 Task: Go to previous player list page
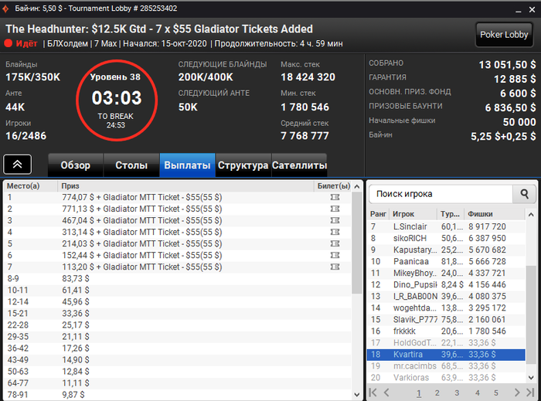coord(386,393)
